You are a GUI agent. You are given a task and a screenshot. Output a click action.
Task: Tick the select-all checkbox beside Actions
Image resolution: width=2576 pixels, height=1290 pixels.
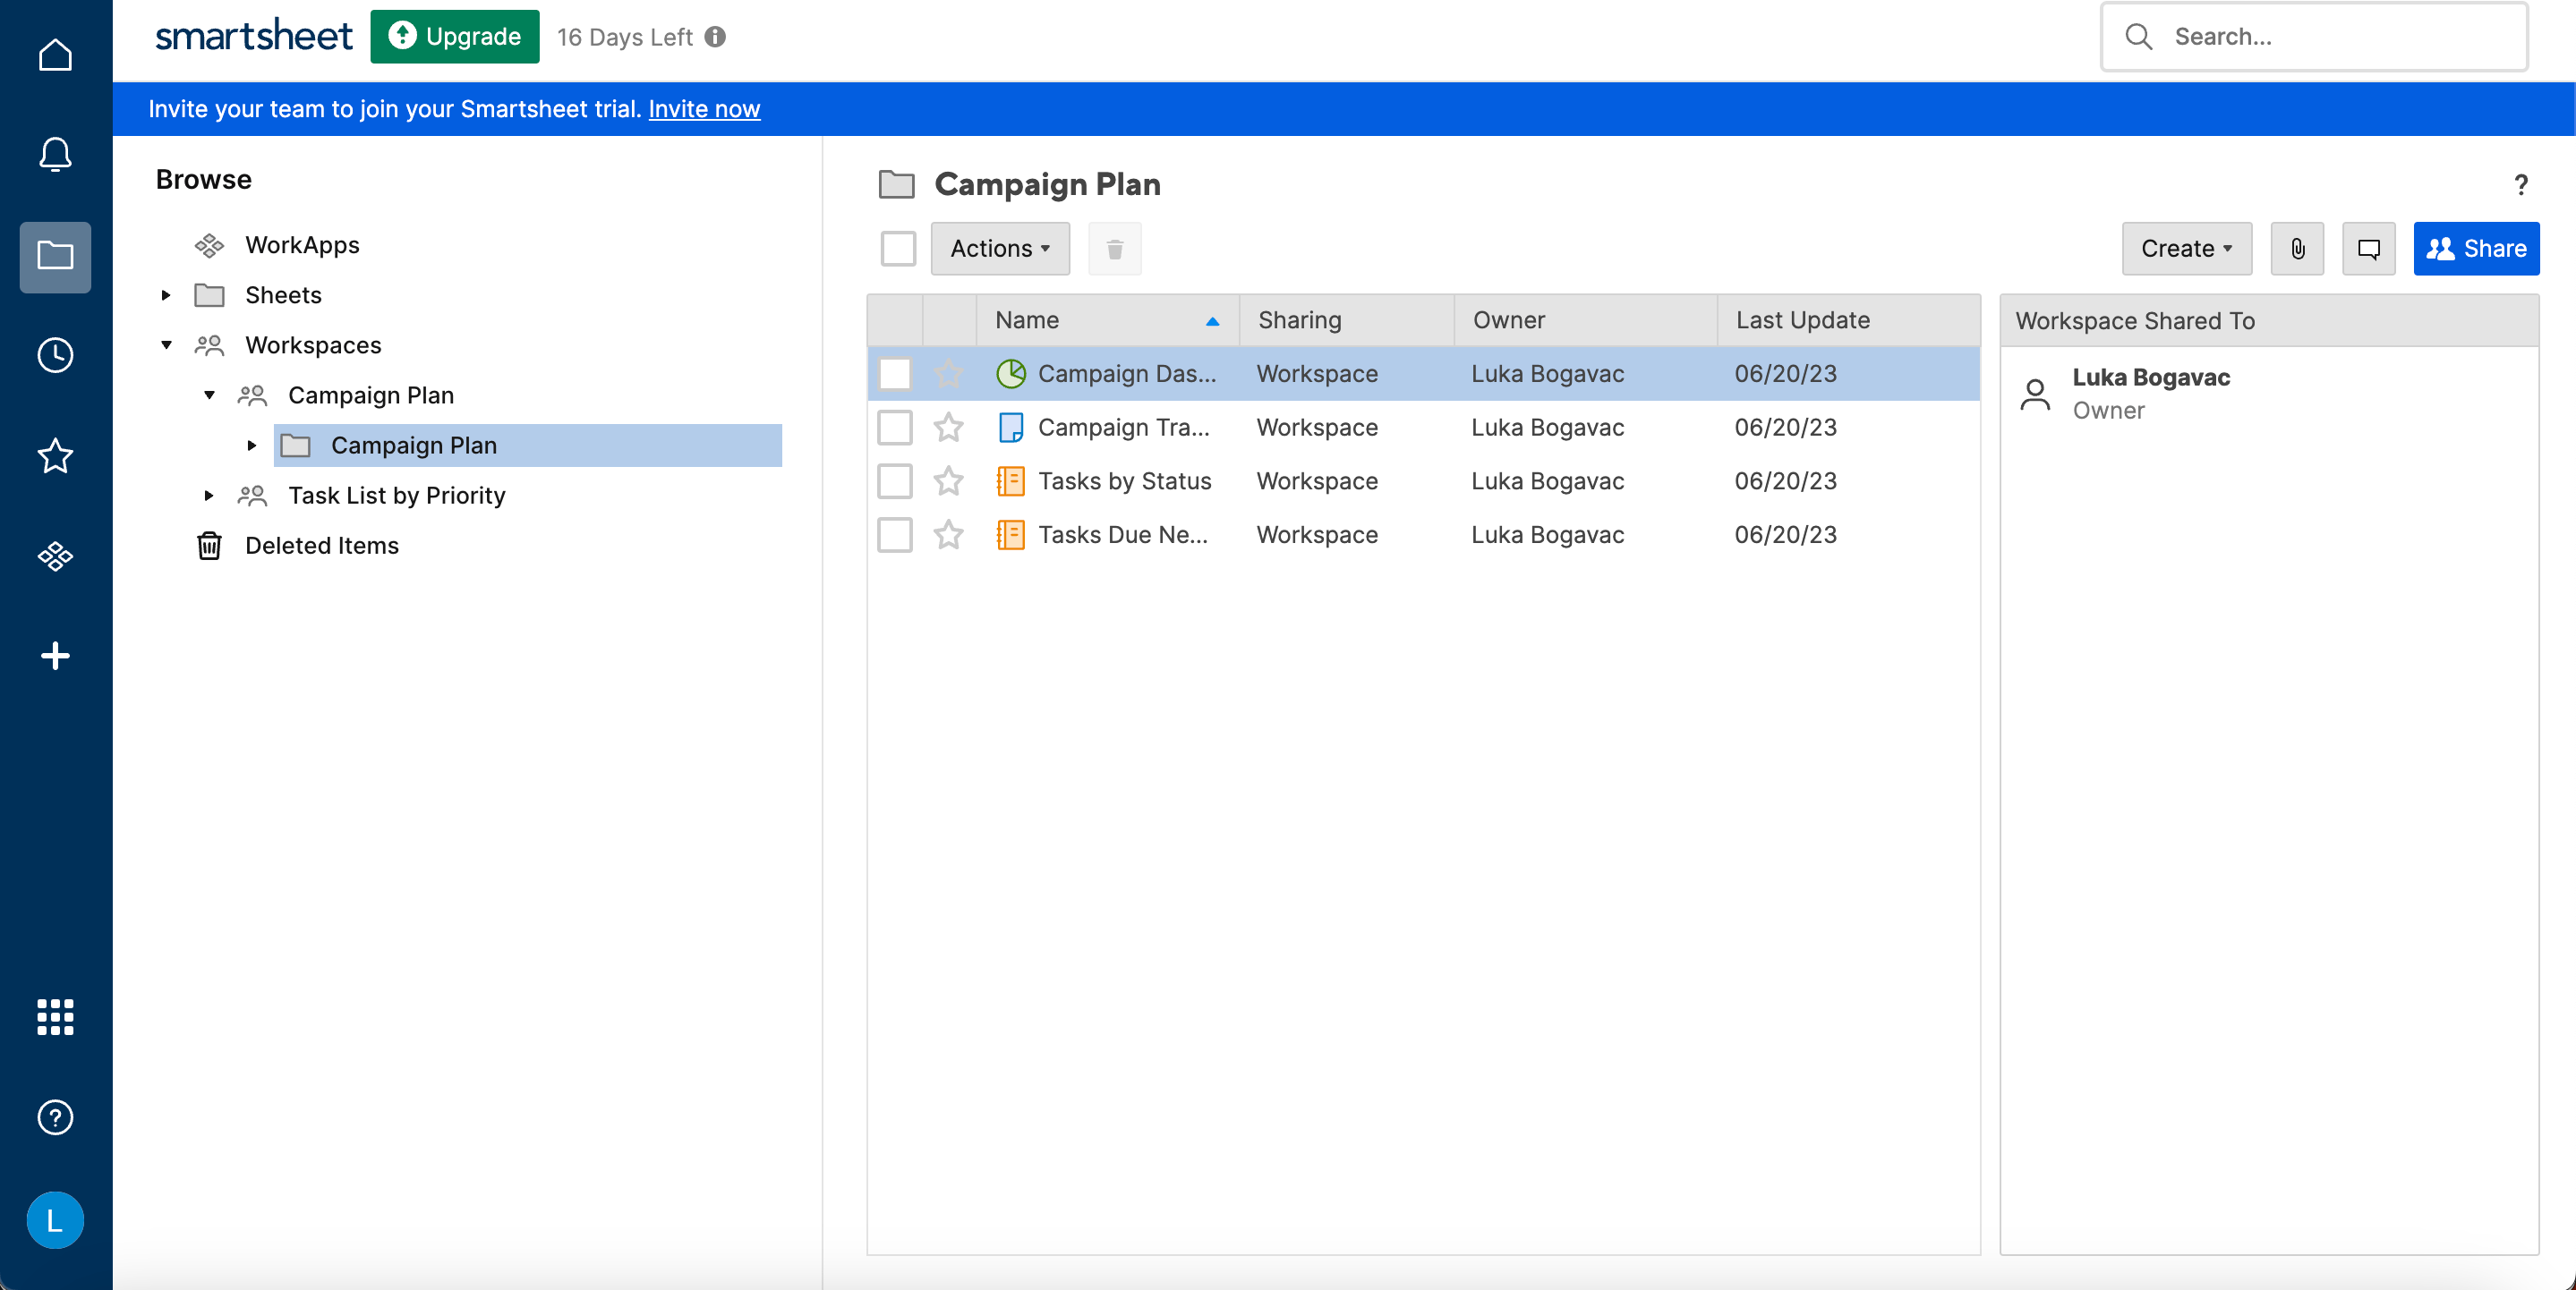[x=898, y=249]
